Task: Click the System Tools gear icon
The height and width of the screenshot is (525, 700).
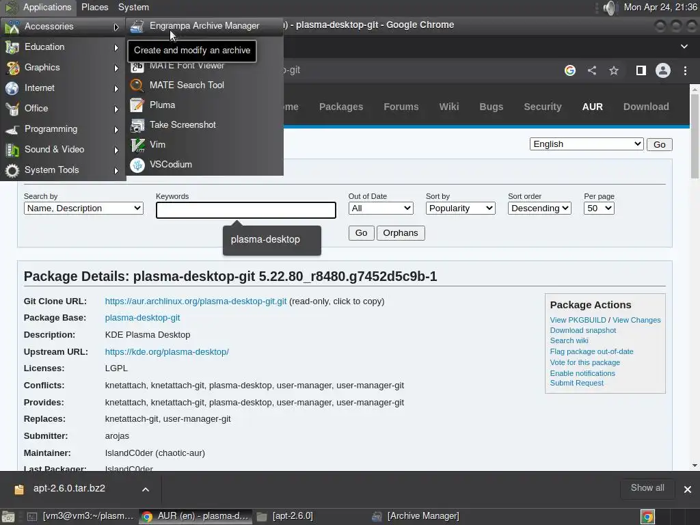Action: [x=12, y=170]
